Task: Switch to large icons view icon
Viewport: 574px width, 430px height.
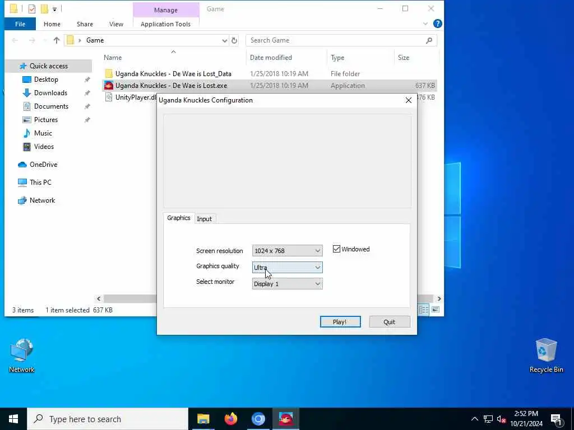Action: [435, 310]
